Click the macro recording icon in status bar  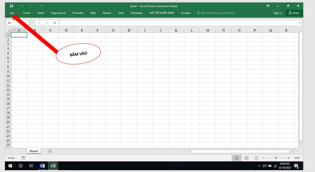tap(24, 158)
